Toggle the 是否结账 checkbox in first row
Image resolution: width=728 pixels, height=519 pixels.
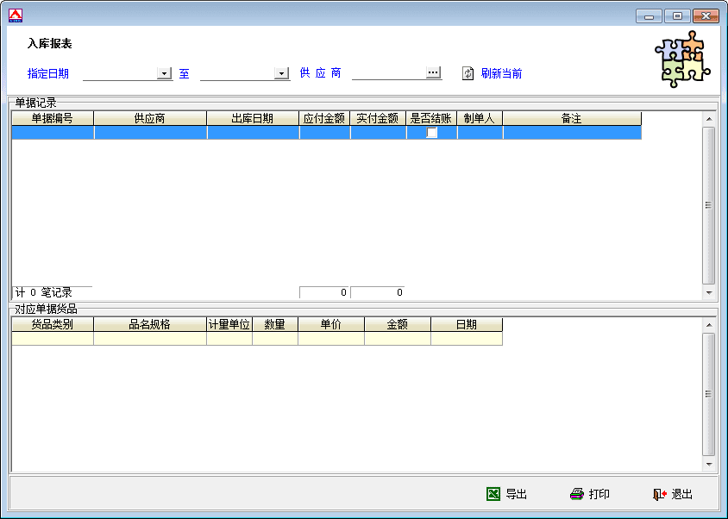pos(432,133)
